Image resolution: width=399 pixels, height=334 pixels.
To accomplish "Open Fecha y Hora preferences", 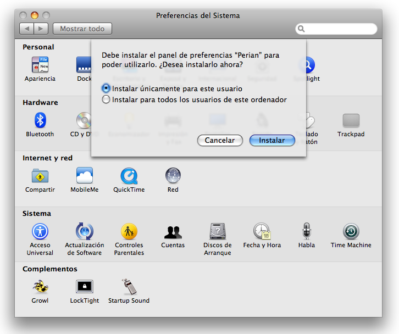I will point(262,235).
